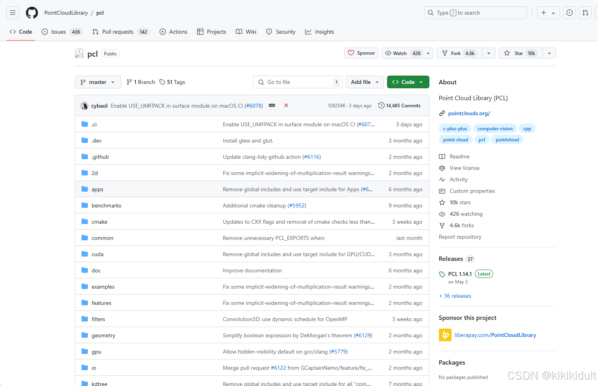
Task: Click the create new plus icon
Action: tap(544, 13)
